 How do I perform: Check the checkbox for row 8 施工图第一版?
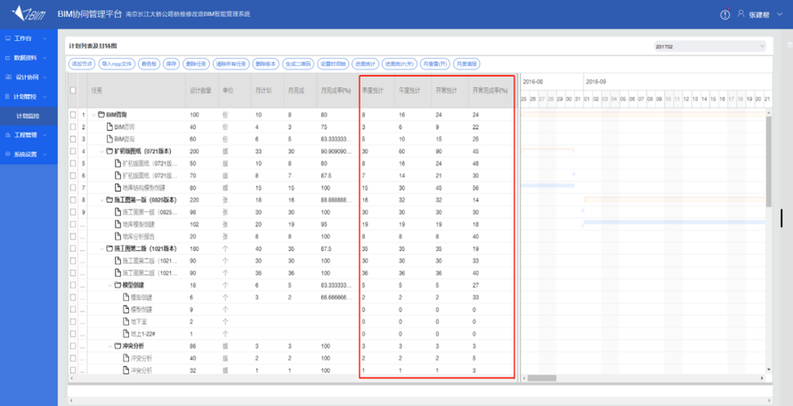point(73,200)
